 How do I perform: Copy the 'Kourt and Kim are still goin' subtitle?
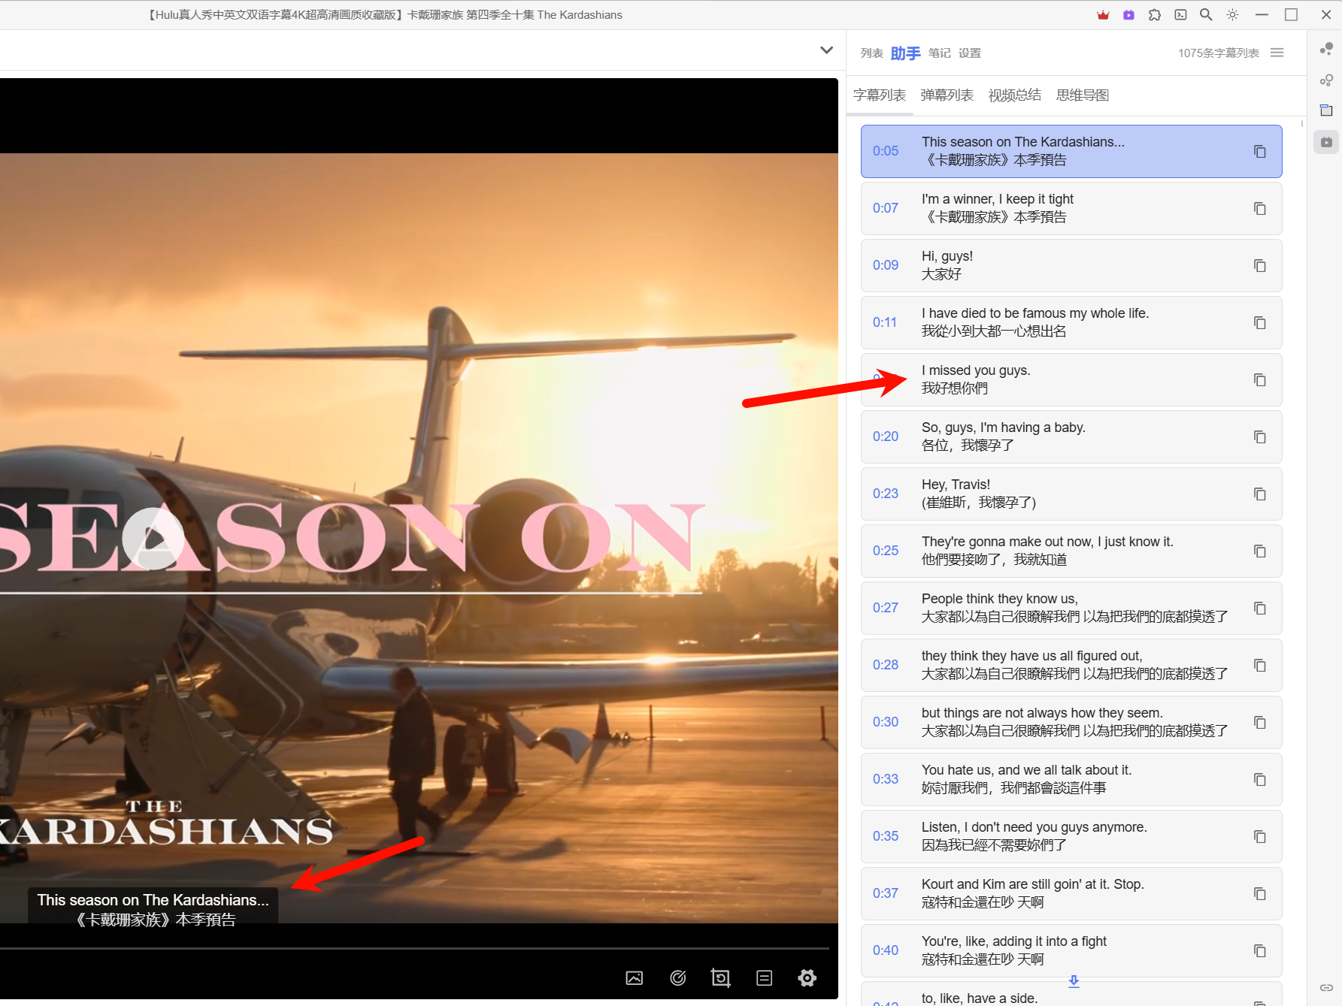coord(1260,894)
